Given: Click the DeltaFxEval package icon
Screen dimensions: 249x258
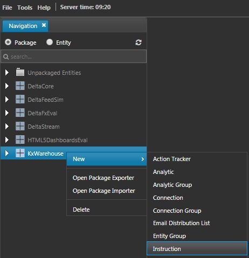Looking at the screenshot, I should 20,113.
